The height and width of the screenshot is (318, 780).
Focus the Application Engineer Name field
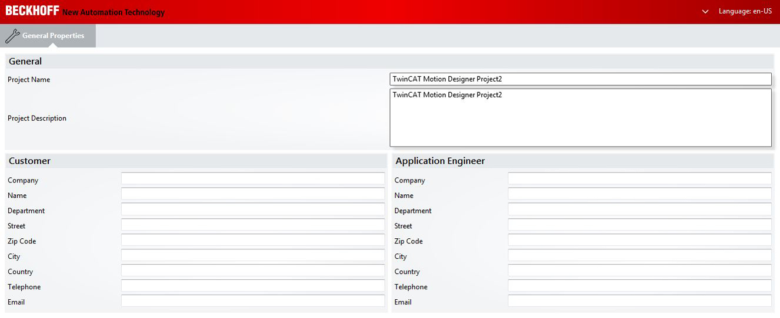coord(640,194)
